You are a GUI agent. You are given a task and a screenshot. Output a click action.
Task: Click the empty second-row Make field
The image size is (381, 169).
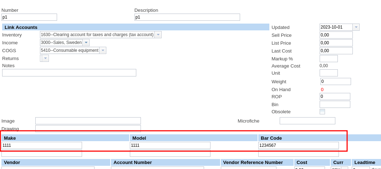[42, 153]
